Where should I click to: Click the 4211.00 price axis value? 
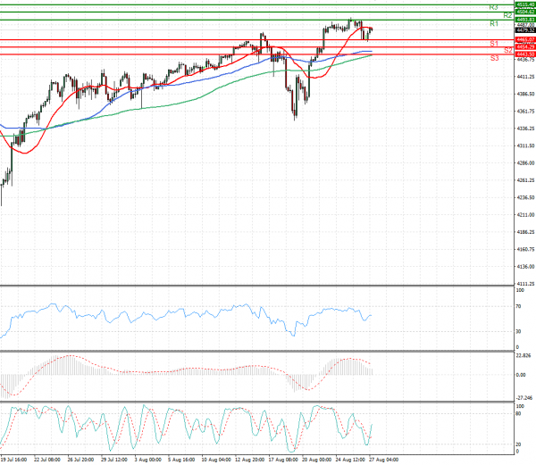[x=525, y=215]
